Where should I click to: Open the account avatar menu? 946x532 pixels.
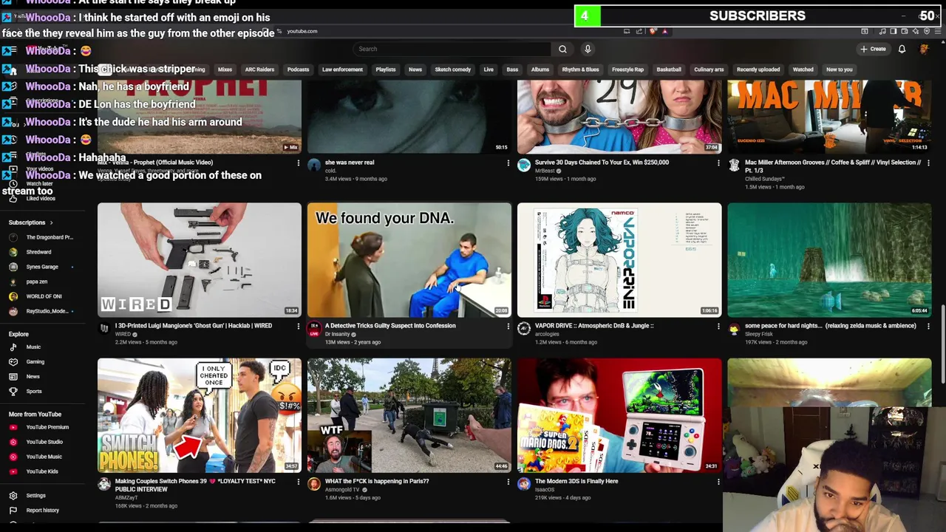click(924, 49)
